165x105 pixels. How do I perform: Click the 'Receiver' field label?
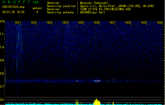coord(53,9)
